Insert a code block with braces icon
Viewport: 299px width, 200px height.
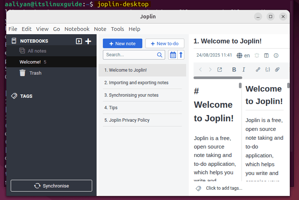coord(268,69)
